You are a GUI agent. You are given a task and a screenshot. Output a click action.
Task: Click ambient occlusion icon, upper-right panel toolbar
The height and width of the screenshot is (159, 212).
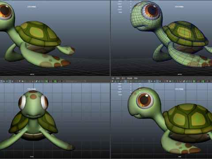(x=167, y=81)
